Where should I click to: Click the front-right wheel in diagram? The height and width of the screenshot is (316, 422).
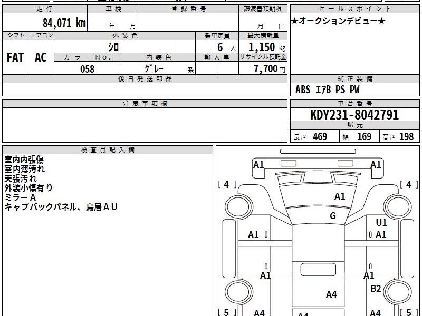click(398, 207)
